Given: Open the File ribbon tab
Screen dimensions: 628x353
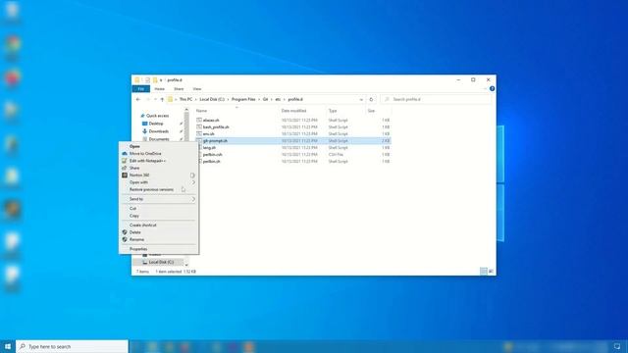Looking at the screenshot, I should pyautogui.click(x=141, y=89).
